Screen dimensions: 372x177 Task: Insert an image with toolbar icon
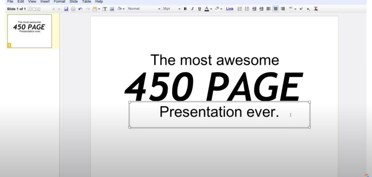pyautogui.click(x=112, y=9)
